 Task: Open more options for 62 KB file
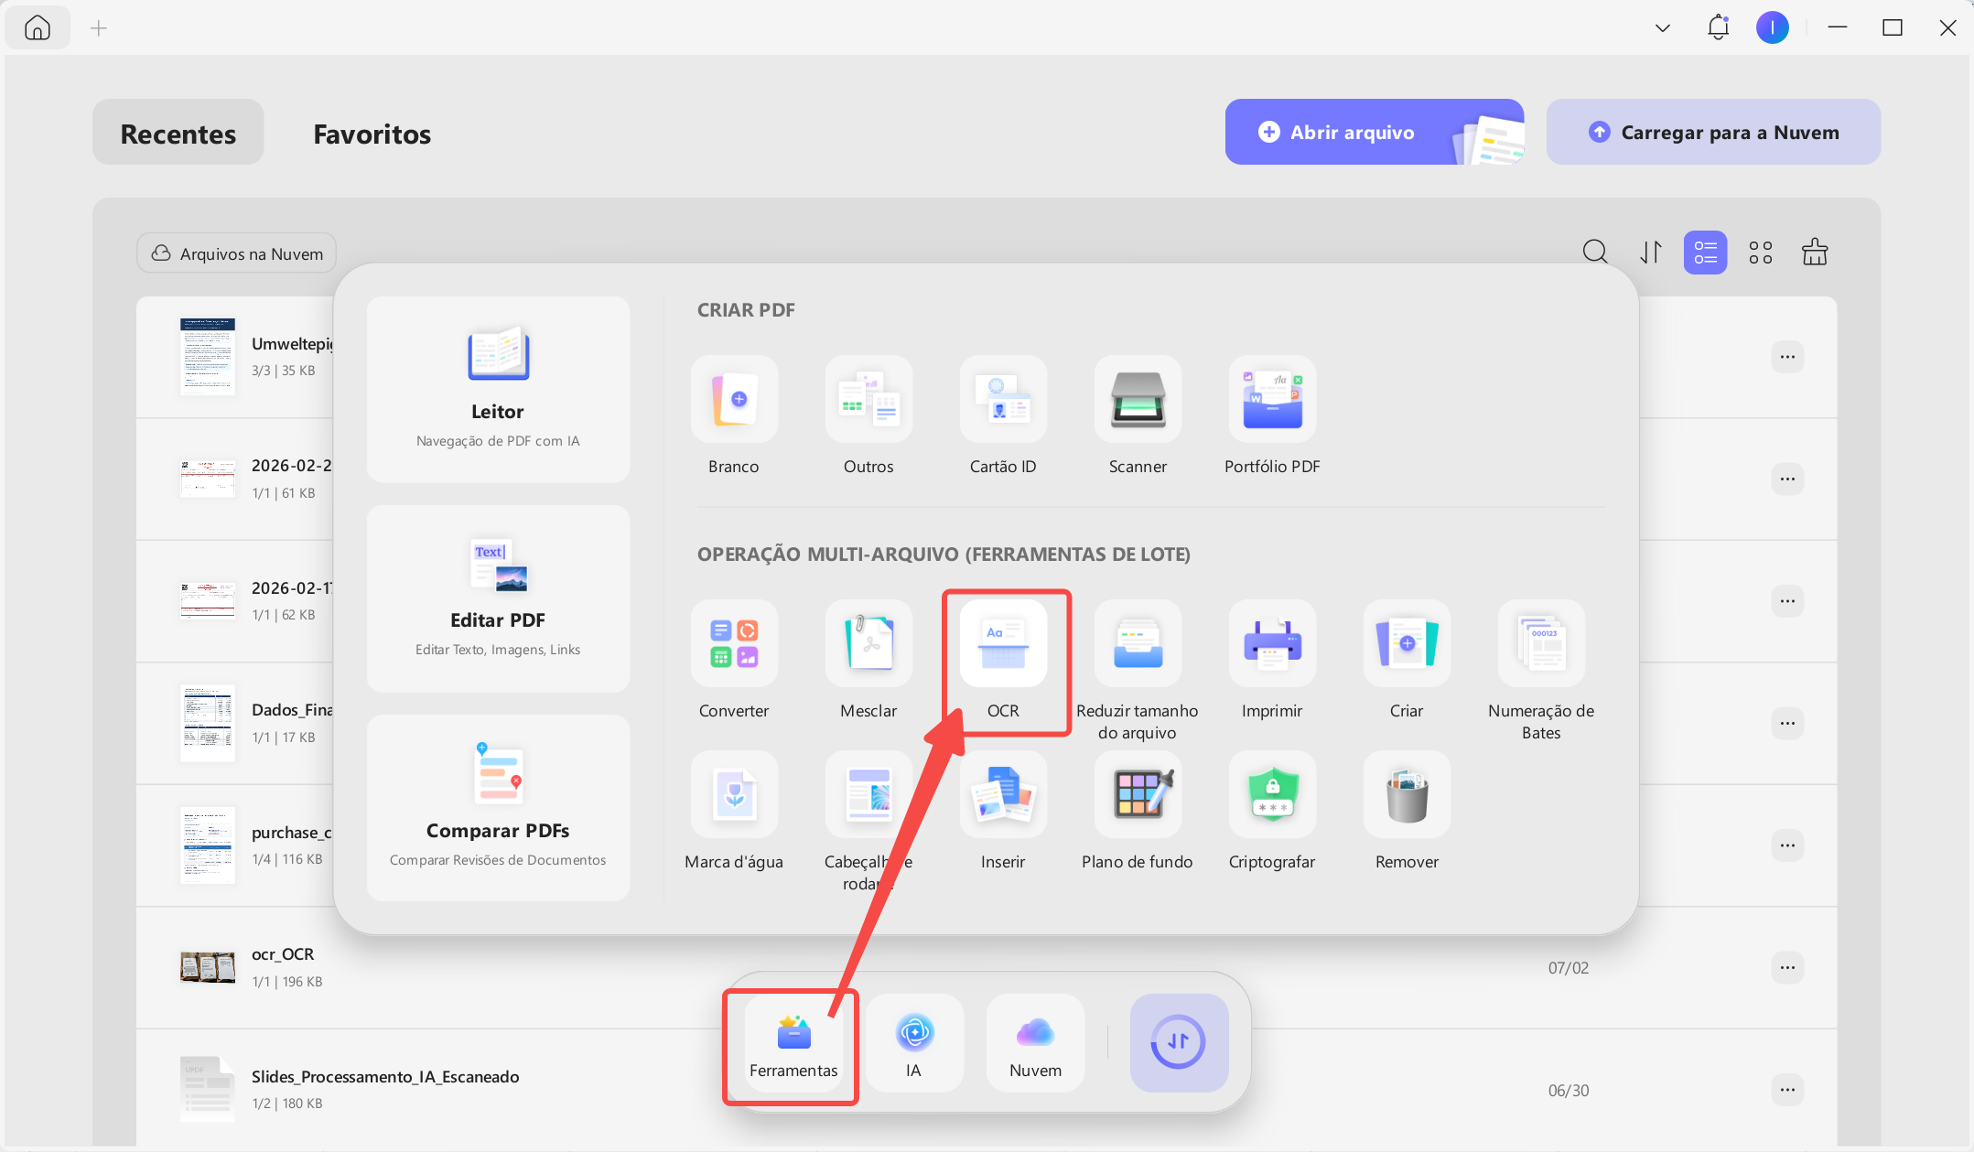pyautogui.click(x=1787, y=601)
